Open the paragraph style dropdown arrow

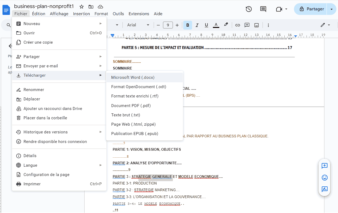click(117, 25)
